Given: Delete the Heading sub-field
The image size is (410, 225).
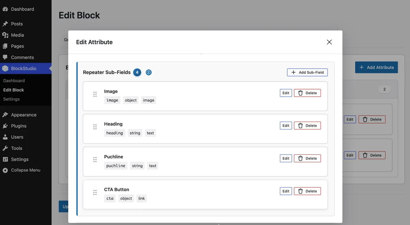Looking at the screenshot, I should point(307,126).
